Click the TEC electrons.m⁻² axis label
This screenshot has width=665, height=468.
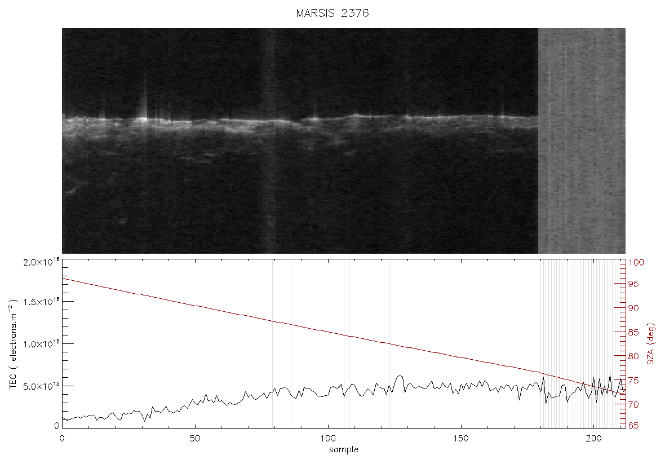[13, 344]
